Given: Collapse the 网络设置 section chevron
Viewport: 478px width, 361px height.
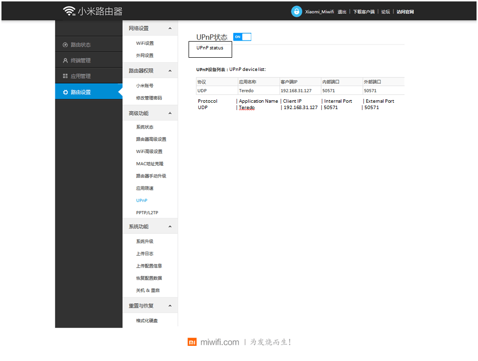Looking at the screenshot, I should [170, 28].
